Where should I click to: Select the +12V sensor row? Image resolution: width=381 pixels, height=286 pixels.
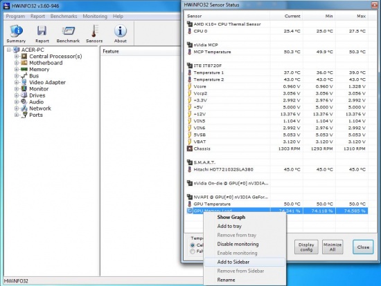point(277,114)
